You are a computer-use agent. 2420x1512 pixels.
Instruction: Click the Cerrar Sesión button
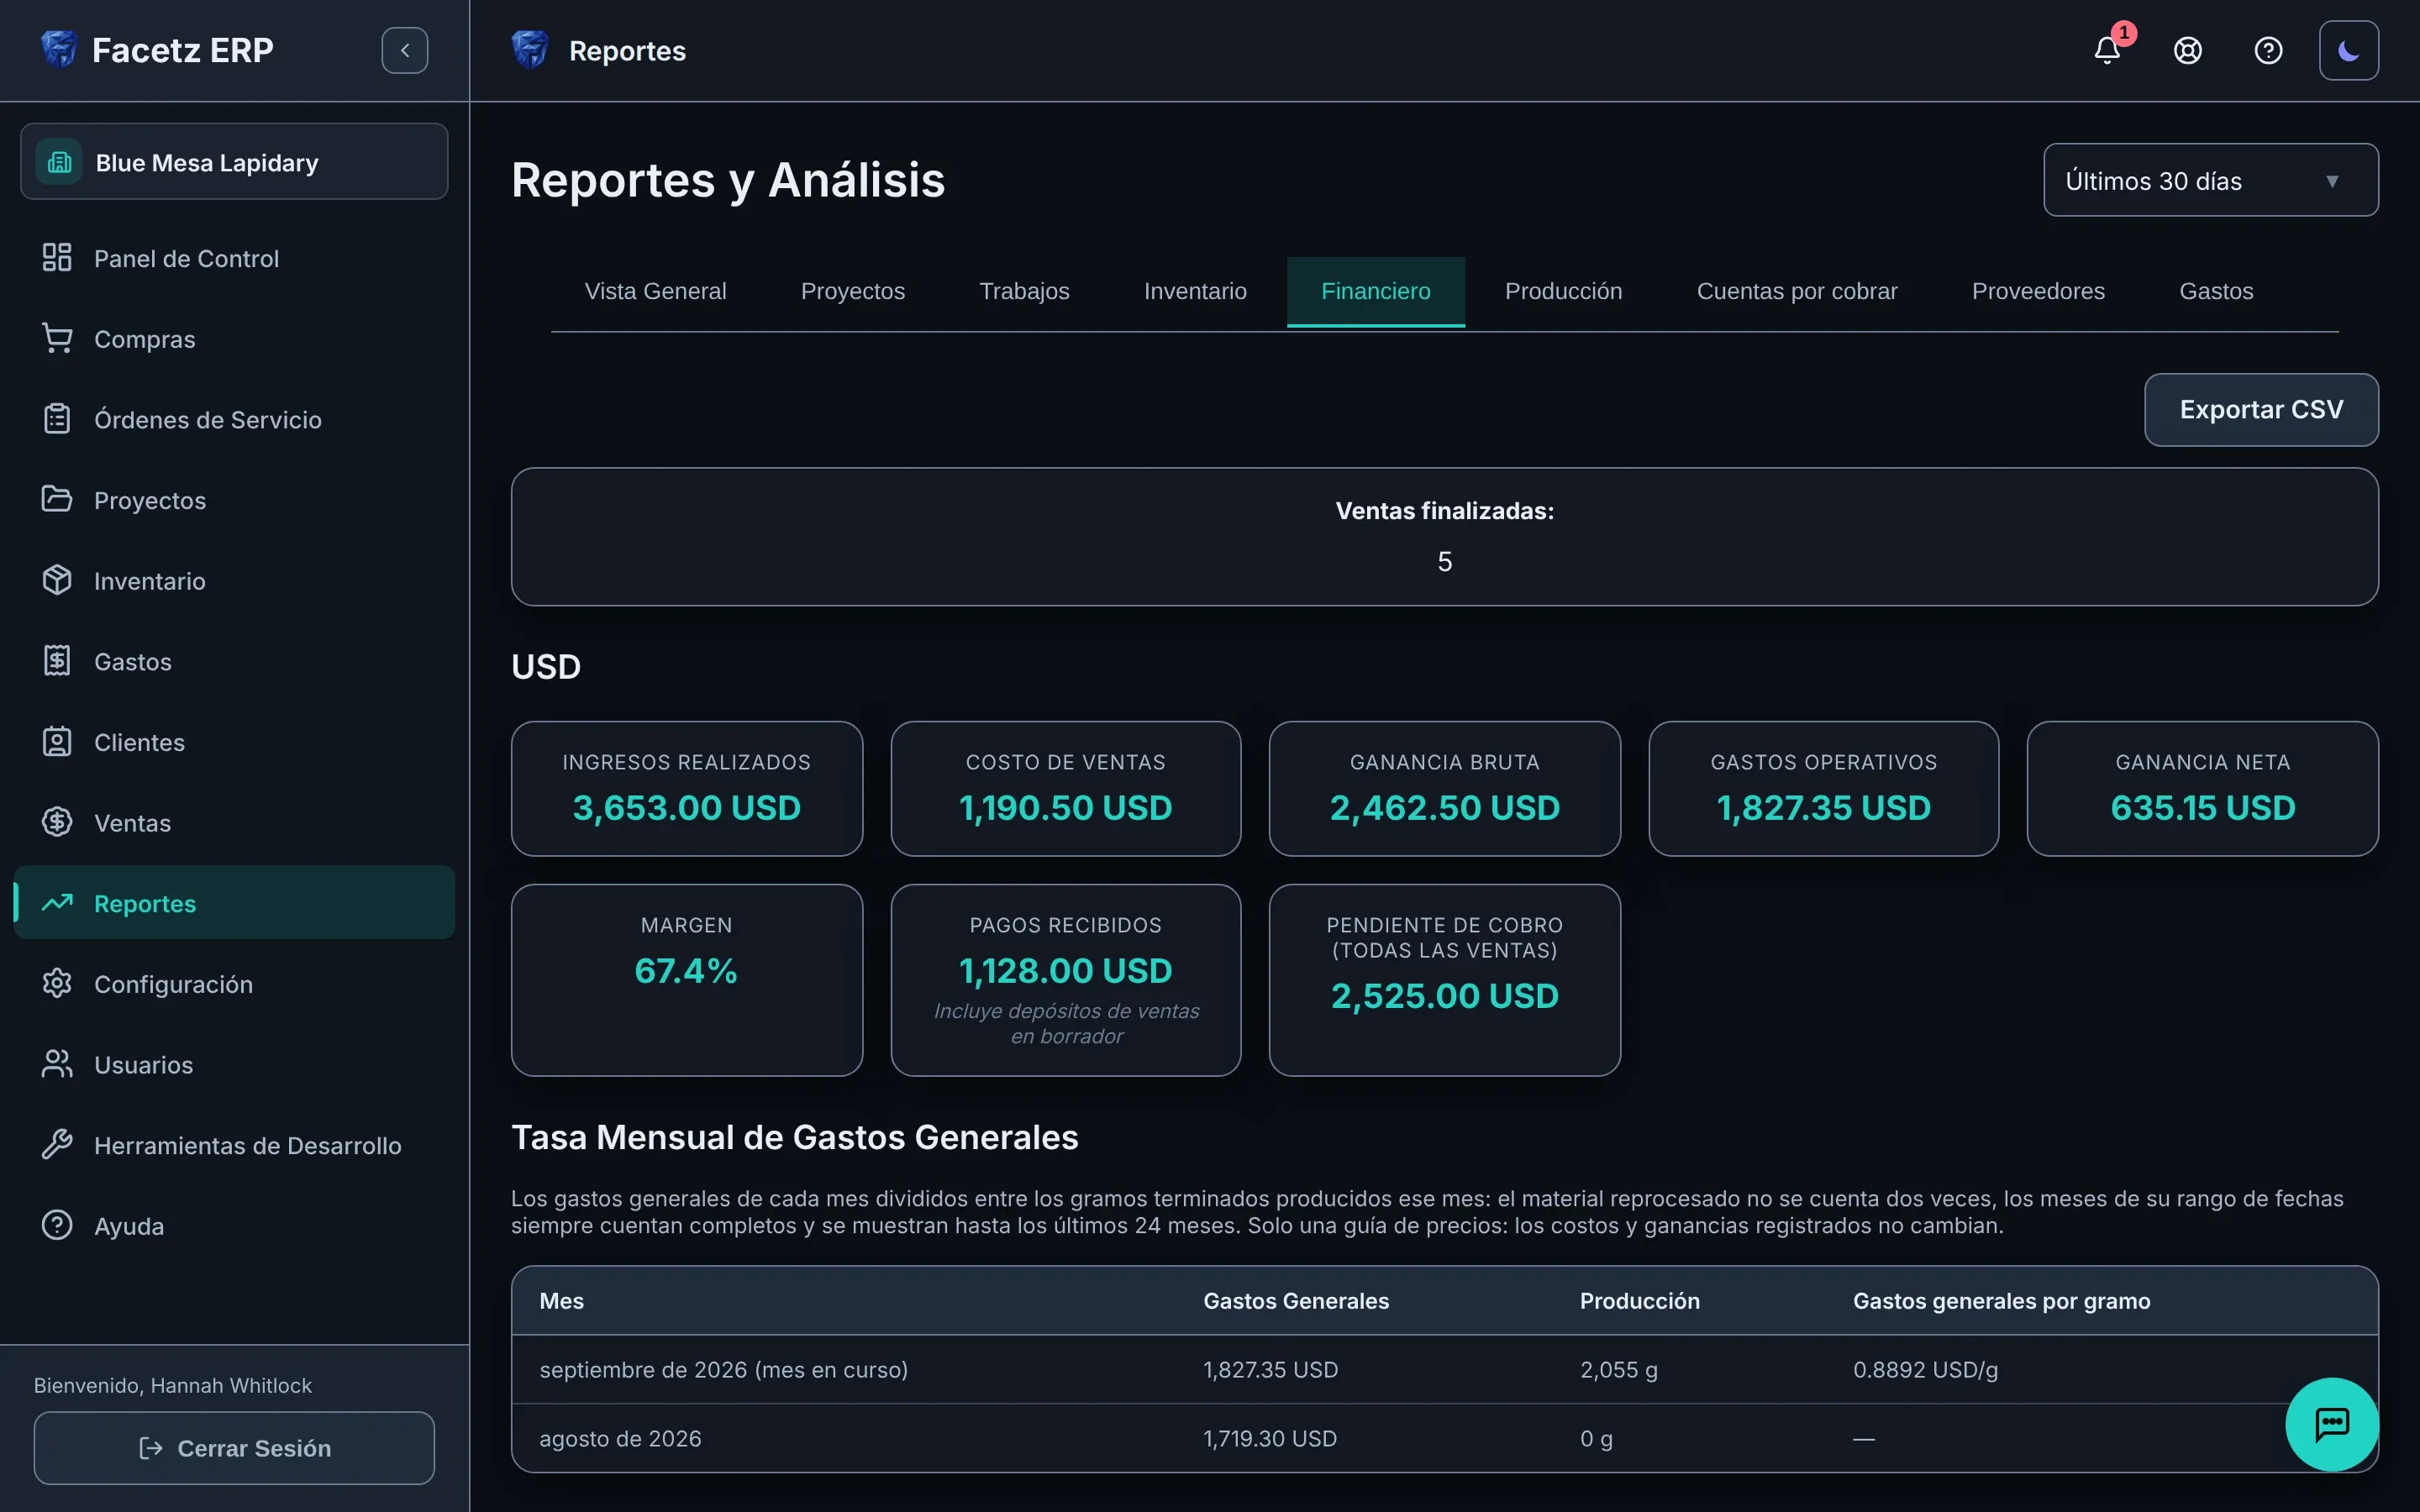[x=234, y=1448]
